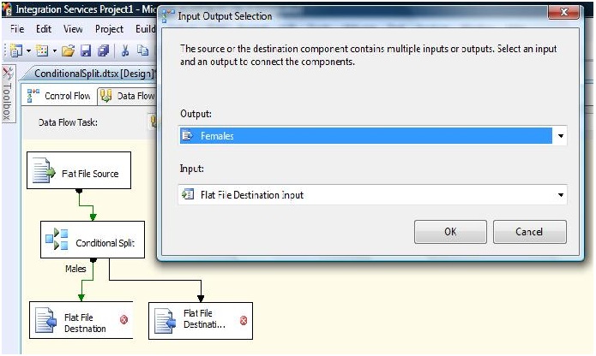Click error icon on left Flat File Destination
This screenshot has width=596, height=356.
tap(123, 320)
